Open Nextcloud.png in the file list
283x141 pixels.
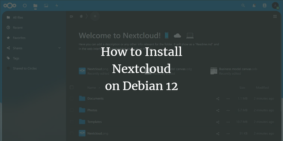pos(98,134)
